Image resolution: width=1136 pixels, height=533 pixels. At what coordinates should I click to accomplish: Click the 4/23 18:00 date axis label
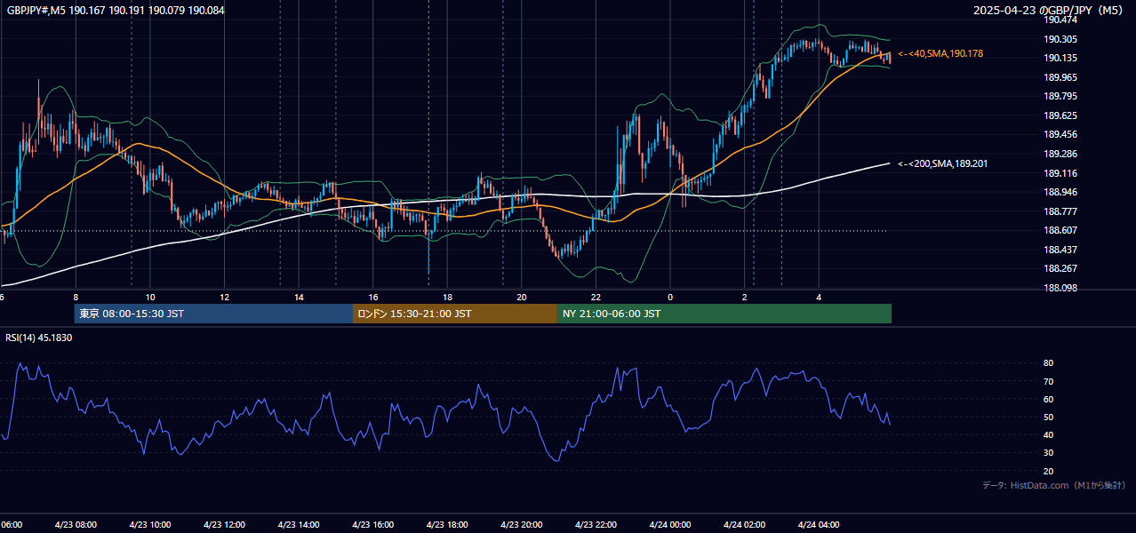(447, 525)
